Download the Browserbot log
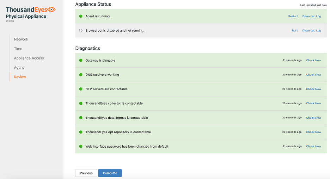The image size is (330, 179). [x=311, y=31]
